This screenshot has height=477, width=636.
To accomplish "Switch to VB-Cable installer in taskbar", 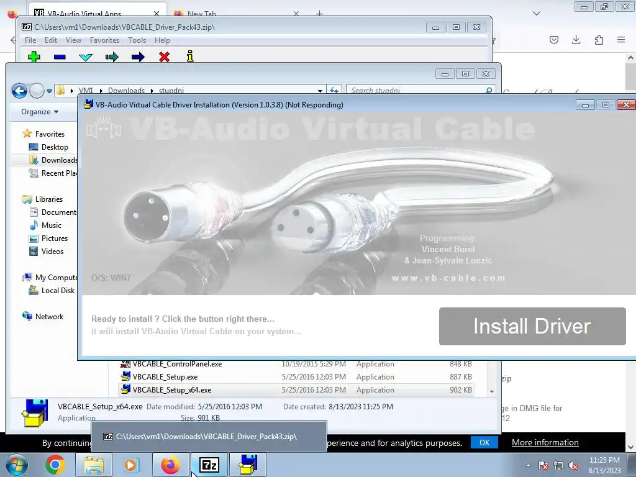I will [248, 465].
